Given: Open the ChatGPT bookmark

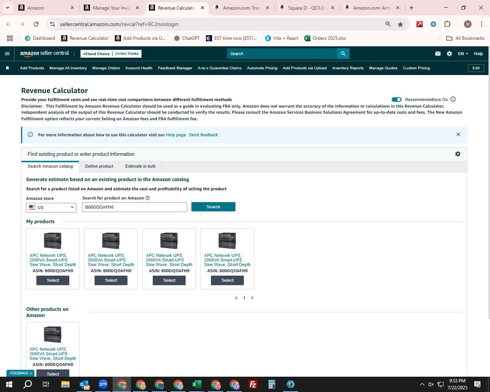Looking at the screenshot, I should pos(187,38).
